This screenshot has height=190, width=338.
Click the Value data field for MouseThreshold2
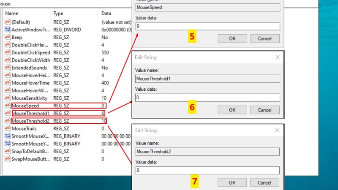point(207,171)
